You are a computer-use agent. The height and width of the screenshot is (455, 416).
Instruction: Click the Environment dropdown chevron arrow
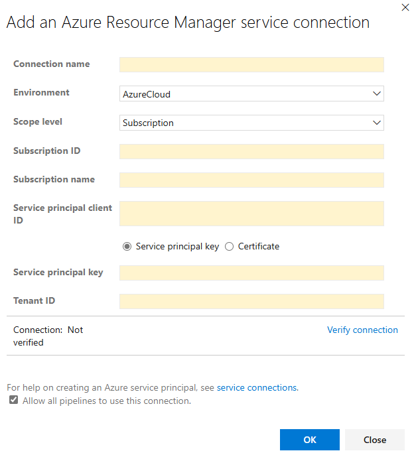click(376, 94)
